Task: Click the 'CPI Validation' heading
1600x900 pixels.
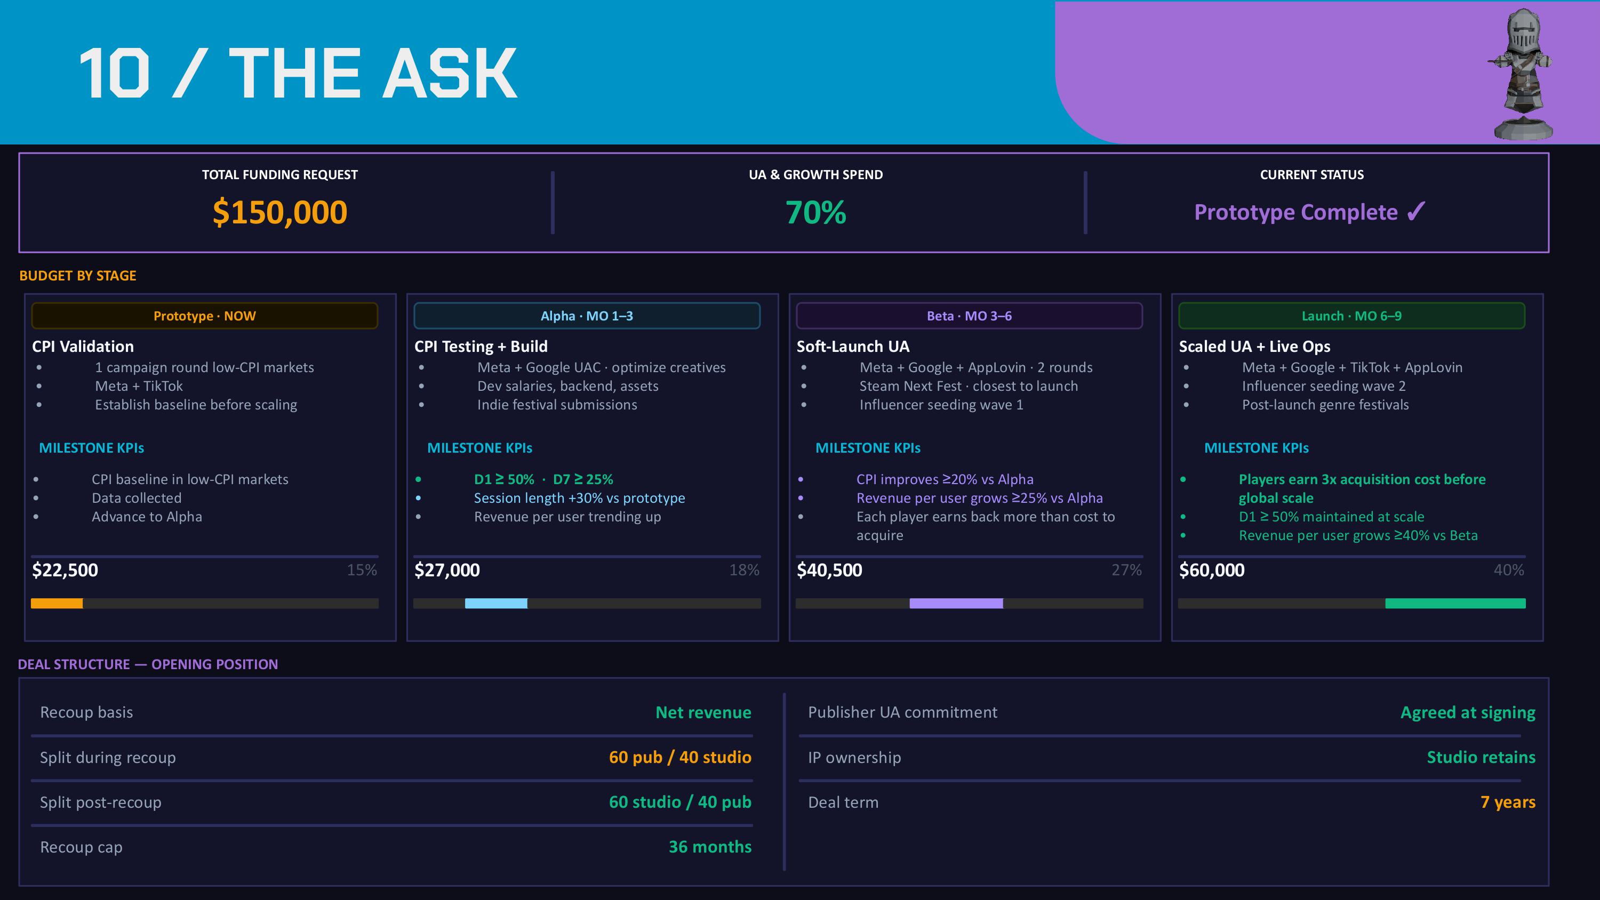Action: pyautogui.click(x=83, y=347)
